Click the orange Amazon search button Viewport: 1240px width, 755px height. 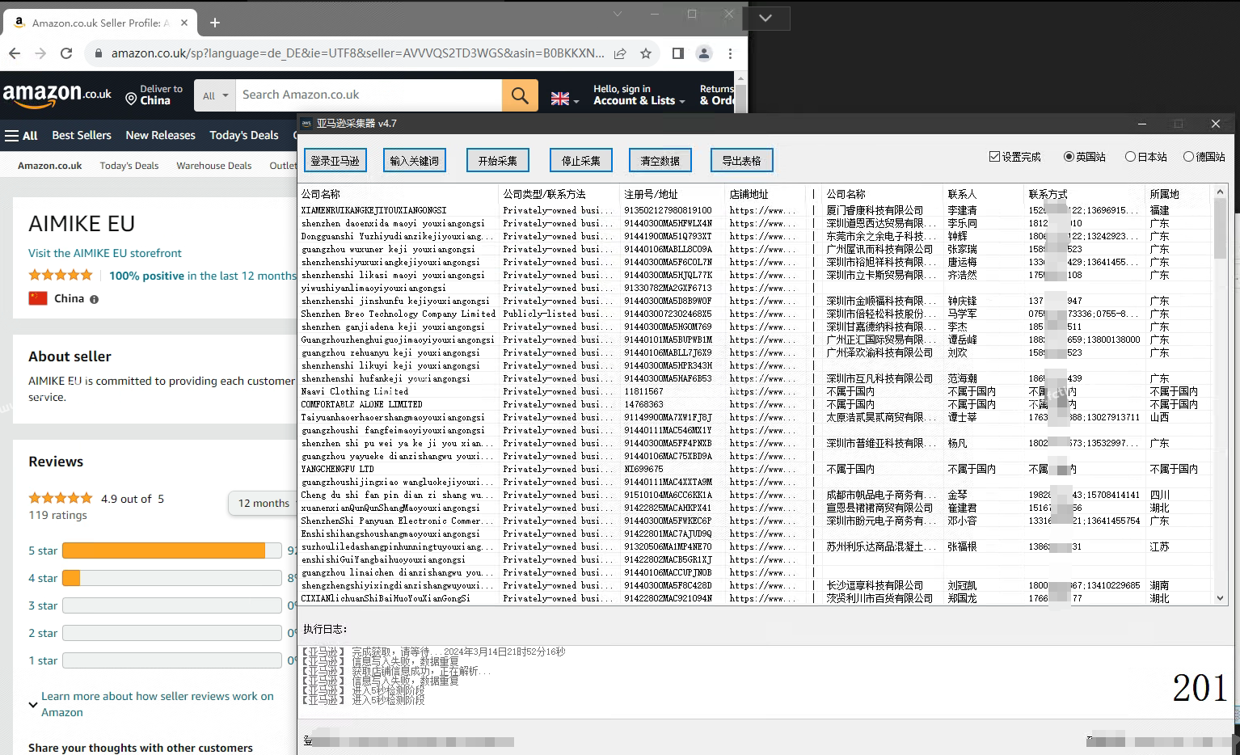(x=520, y=95)
